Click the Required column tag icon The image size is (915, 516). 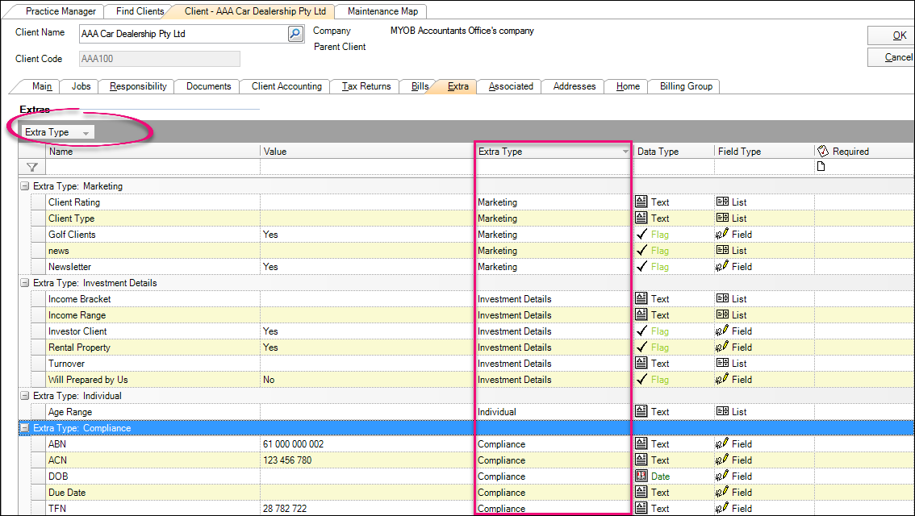[823, 151]
